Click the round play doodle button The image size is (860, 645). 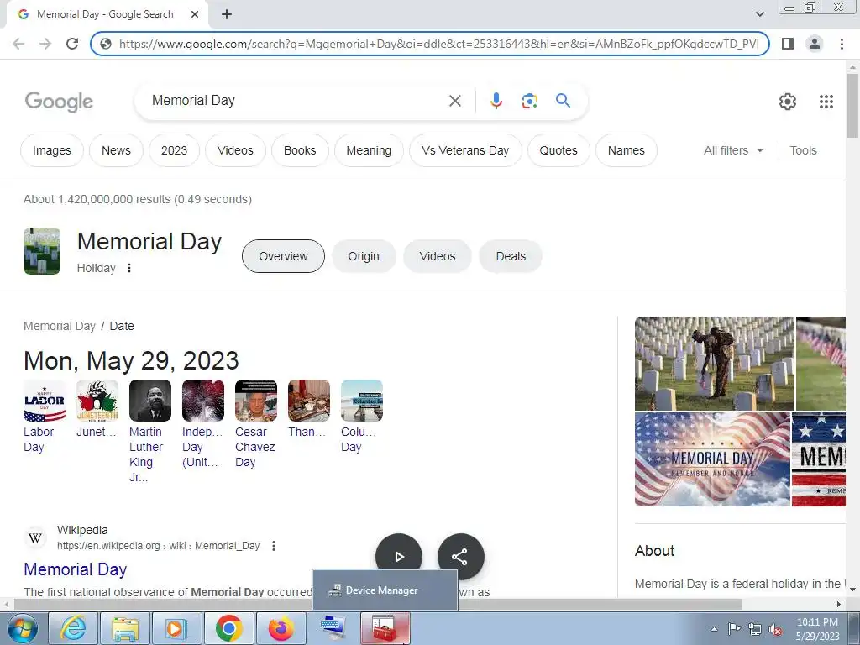(399, 557)
